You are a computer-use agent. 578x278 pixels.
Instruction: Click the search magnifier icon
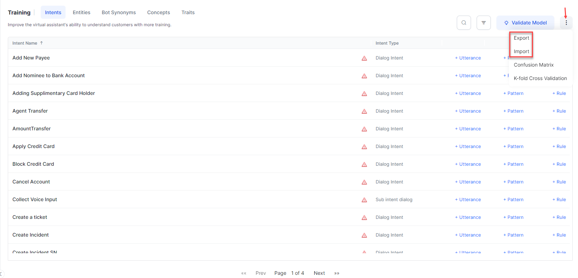pyautogui.click(x=464, y=23)
